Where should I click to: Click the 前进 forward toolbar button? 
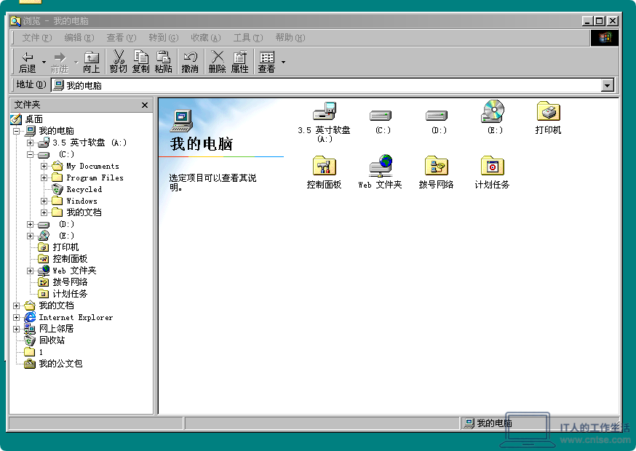60,62
